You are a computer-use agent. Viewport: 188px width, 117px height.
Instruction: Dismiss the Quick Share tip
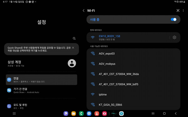(x=73, y=48)
